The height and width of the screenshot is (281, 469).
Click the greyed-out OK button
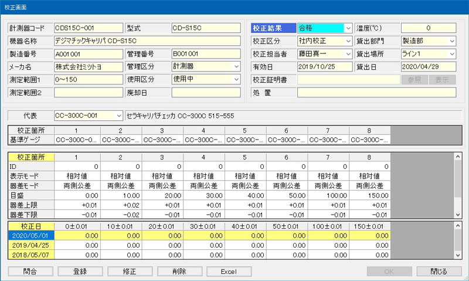pos(389,272)
